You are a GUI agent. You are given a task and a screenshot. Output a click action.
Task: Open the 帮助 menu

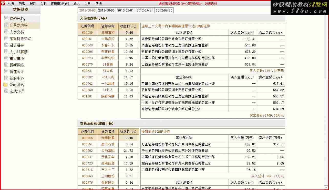[x=98, y=3]
